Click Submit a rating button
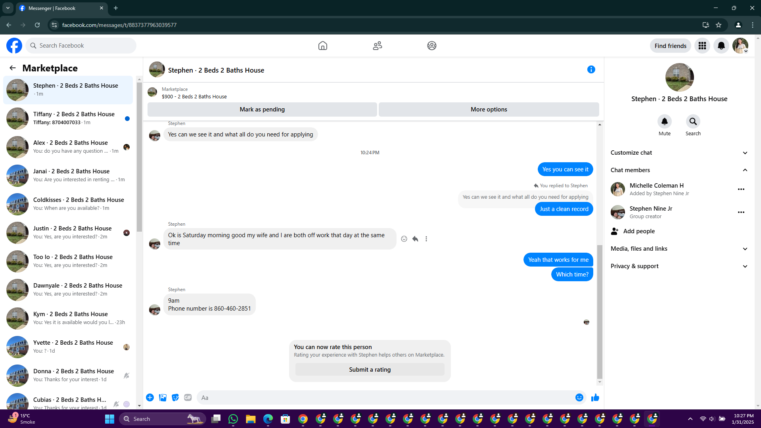This screenshot has width=761, height=428. point(370,370)
